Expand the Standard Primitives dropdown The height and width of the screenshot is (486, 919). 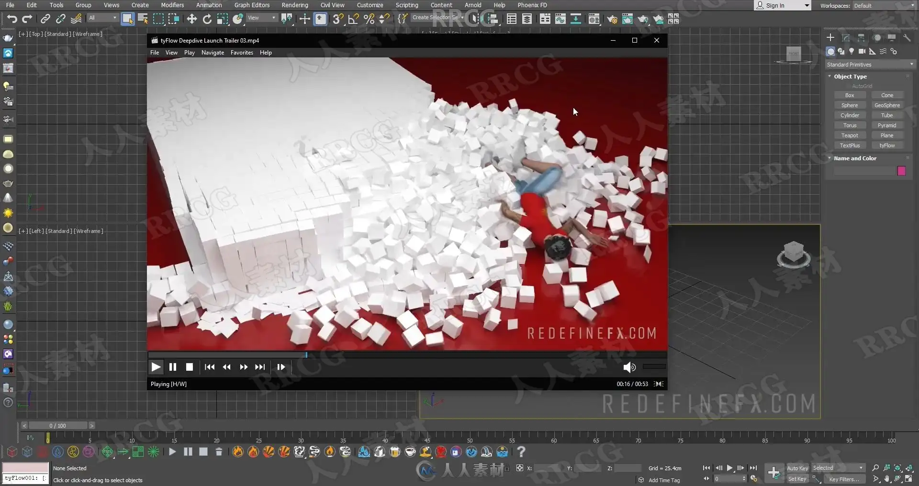(x=870, y=65)
